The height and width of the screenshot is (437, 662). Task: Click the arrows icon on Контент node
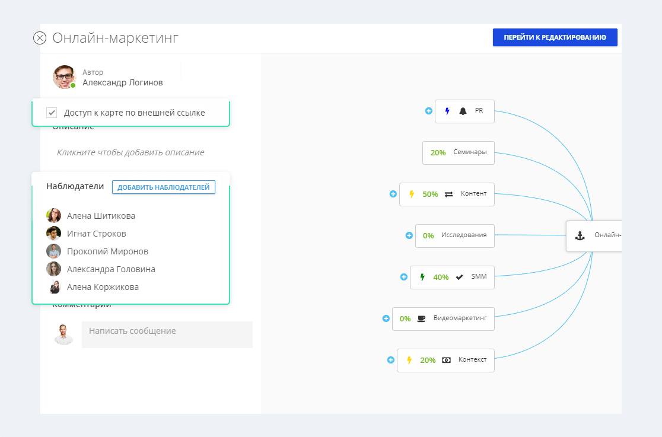click(448, 194)
